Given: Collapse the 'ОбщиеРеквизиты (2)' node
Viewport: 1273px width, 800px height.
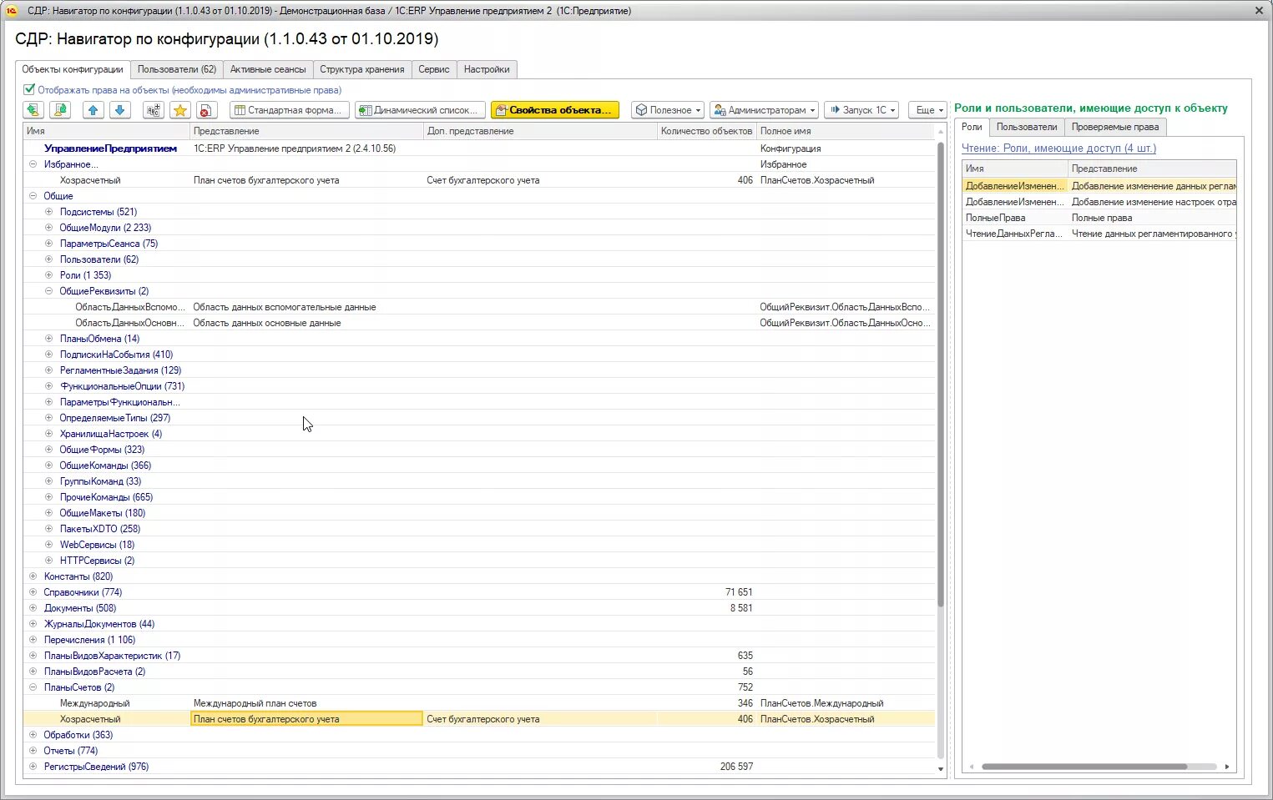Looking at the screenshot, I should tap(49, 291).
